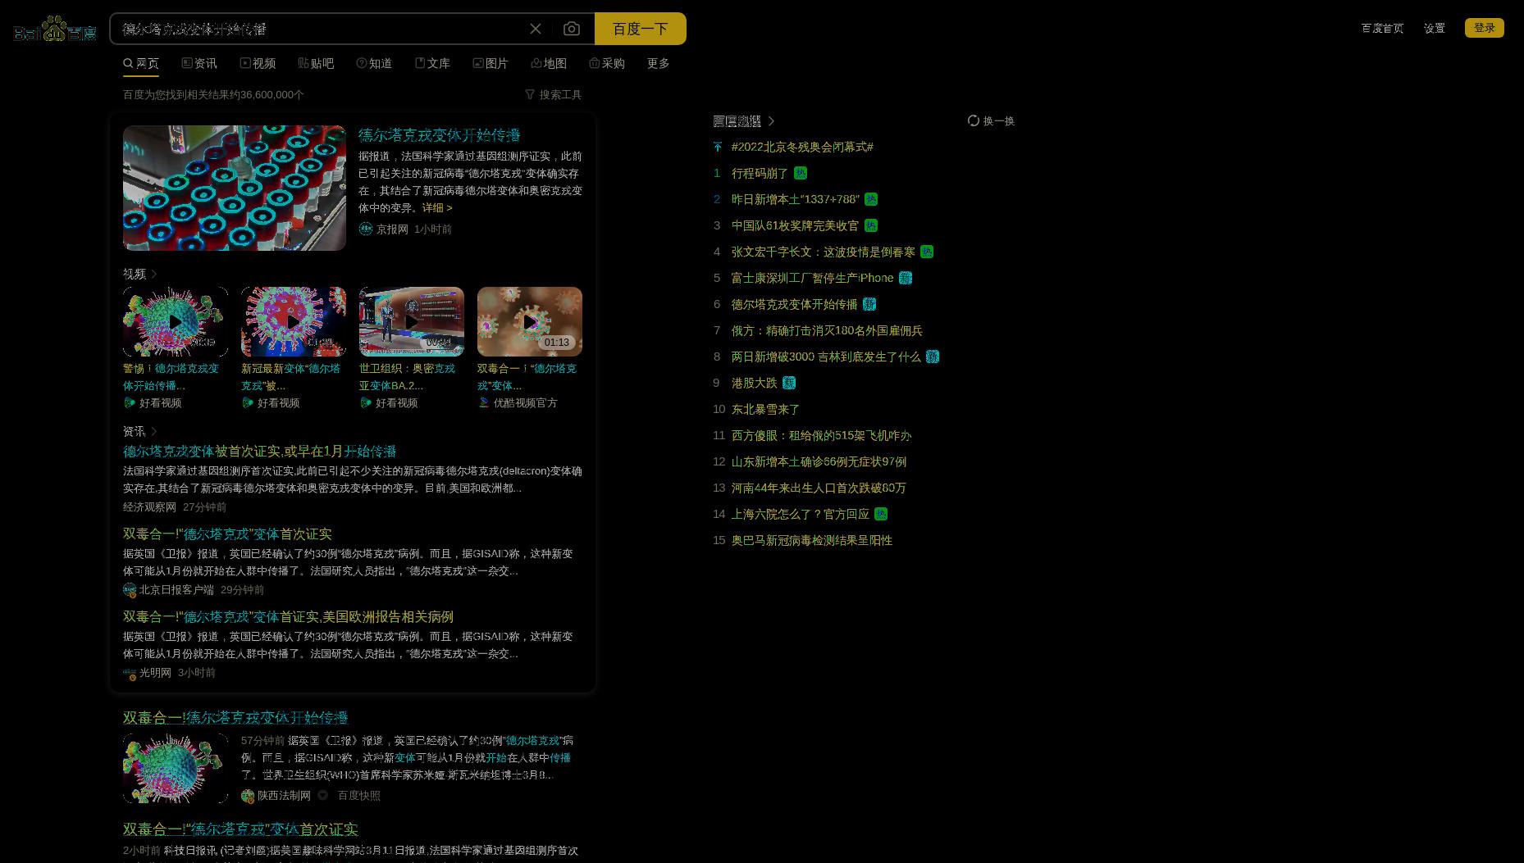
Task: Click 新 badge beside 港股大跌
Action: (x=789, y=383)
